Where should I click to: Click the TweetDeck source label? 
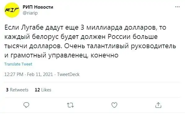68,74
